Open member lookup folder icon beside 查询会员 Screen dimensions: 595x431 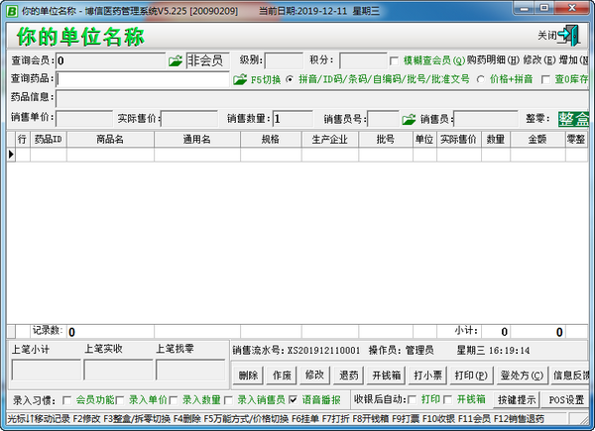click(176, 61)
